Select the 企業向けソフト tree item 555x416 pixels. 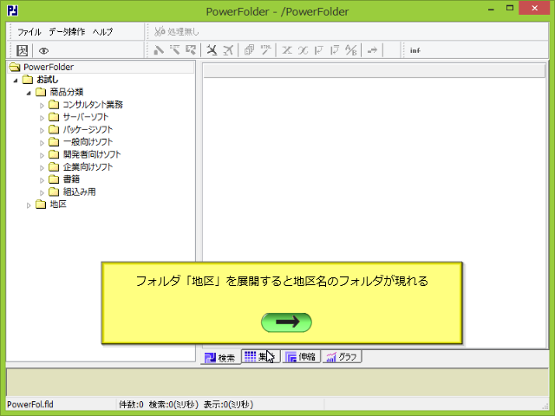click(x=88, y=166)
